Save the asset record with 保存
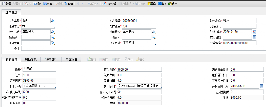 (48, 4)
